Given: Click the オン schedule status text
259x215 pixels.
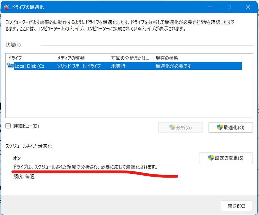Looking at the screenshot, I should (17, 158).
